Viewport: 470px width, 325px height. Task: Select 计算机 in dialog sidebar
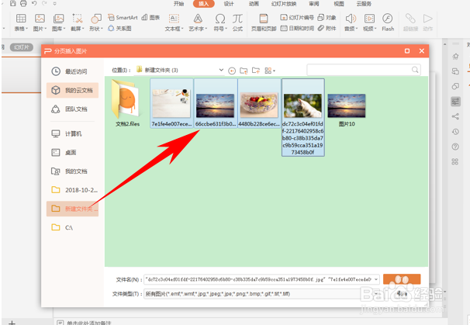(x=72, y=133)
